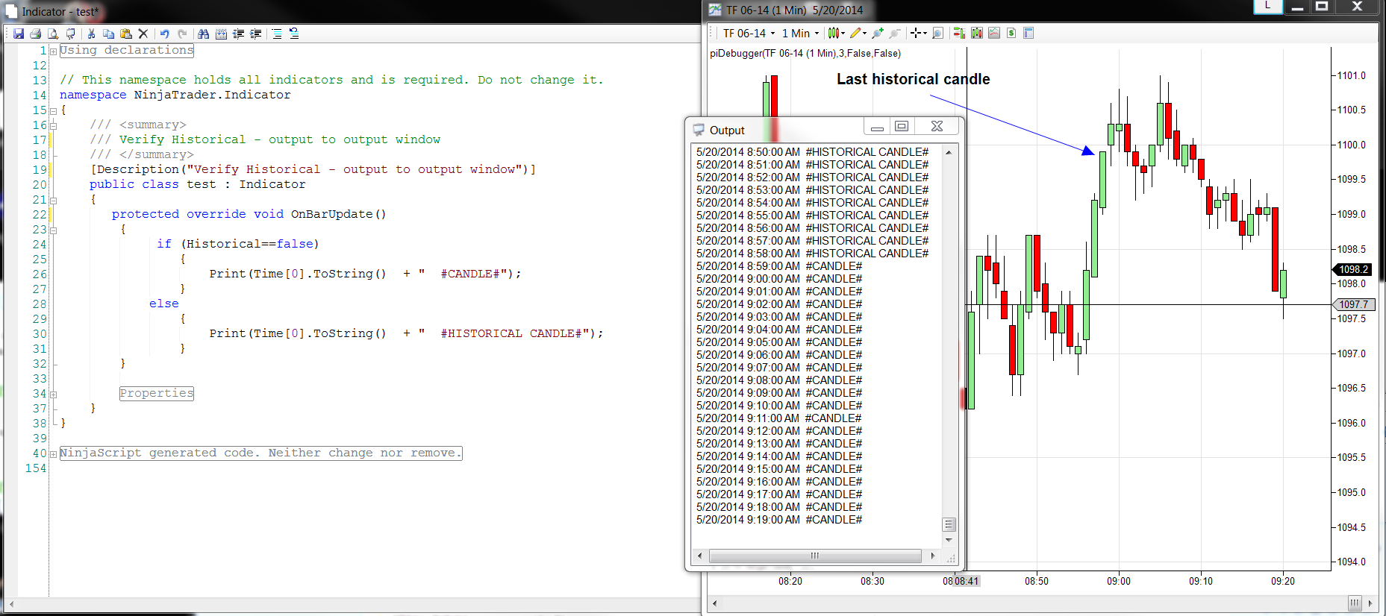1386x616 pixels.
Task: Expand the Using declarations code region
Action: coord(53,51)
